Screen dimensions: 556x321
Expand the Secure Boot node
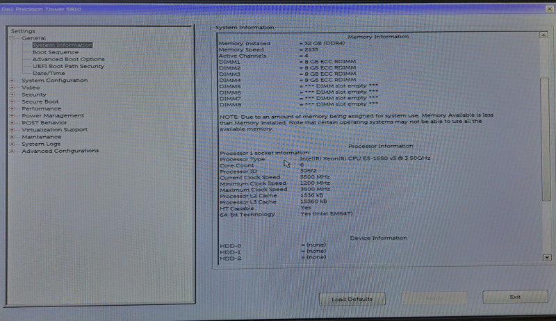point(12,101)
